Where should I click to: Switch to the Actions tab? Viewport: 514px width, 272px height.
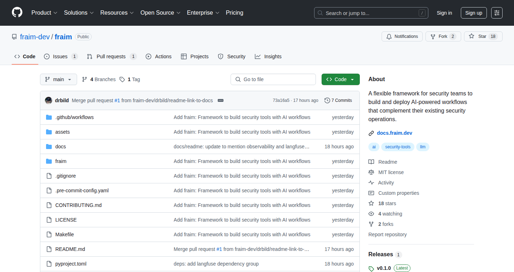pyautogui.click(x=159, y=56)
